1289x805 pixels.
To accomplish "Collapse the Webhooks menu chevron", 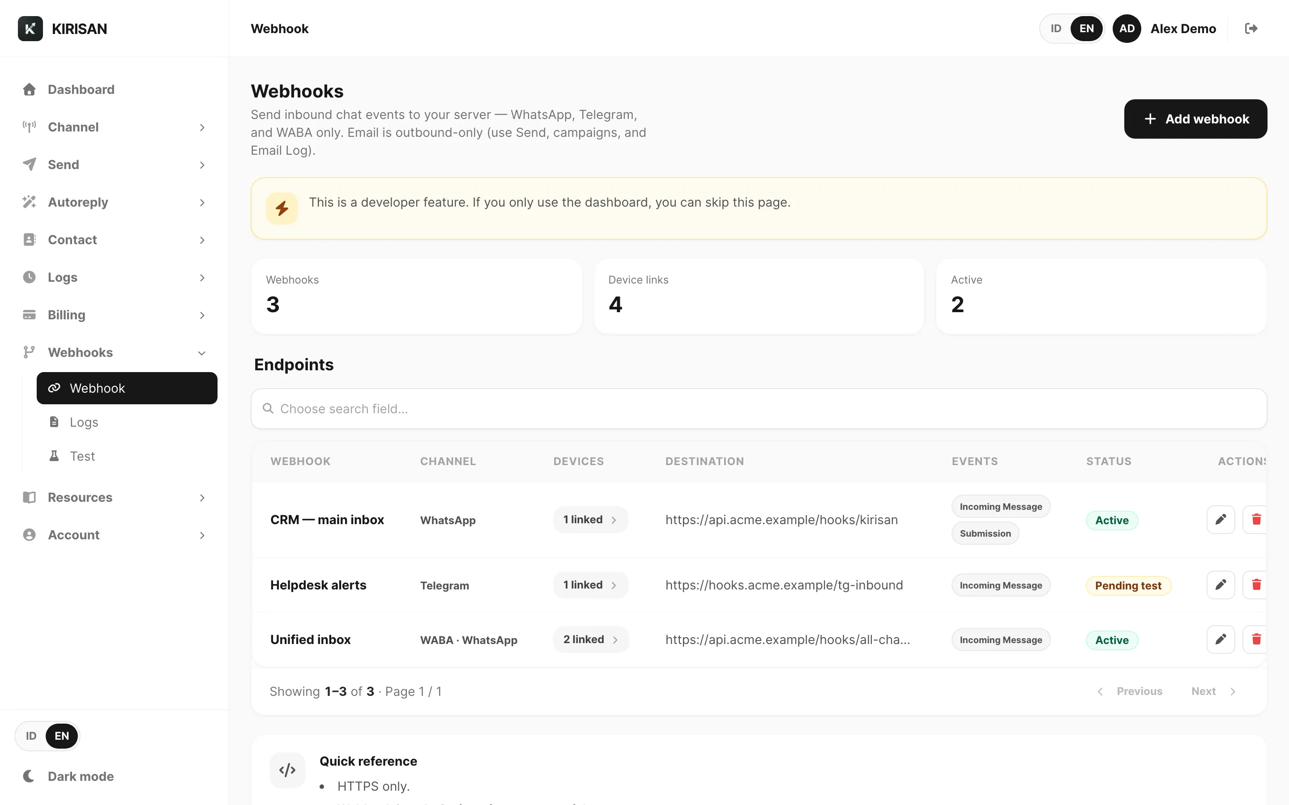I will pyautogui.click(x=202, y=353).
